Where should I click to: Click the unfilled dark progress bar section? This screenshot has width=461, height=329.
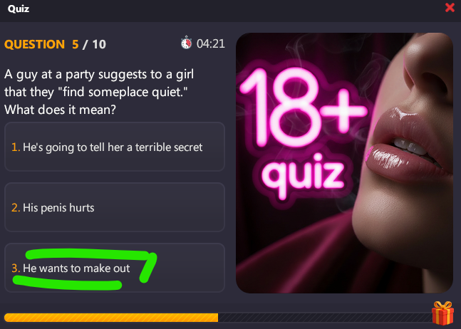click(325, 318)
